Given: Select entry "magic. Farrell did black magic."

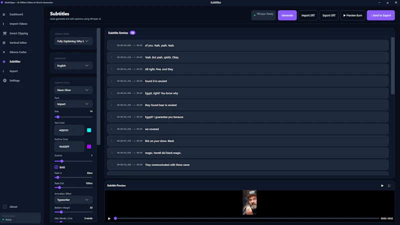Looking at the screenshot, I should pyautogui.click(x=247, y=153).
